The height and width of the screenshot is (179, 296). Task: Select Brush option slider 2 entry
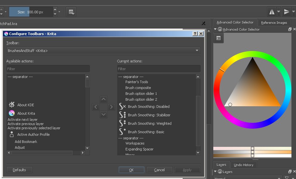pyautogui.click(x=141, y=99)
